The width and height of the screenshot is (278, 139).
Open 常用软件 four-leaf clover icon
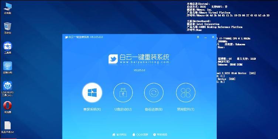click(x=186, y=93)
